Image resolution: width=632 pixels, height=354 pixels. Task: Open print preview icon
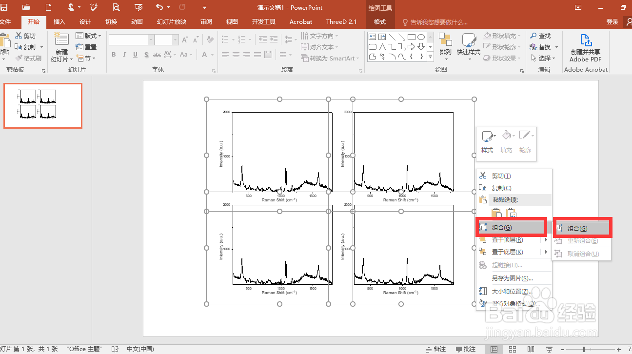pos(116,7)
